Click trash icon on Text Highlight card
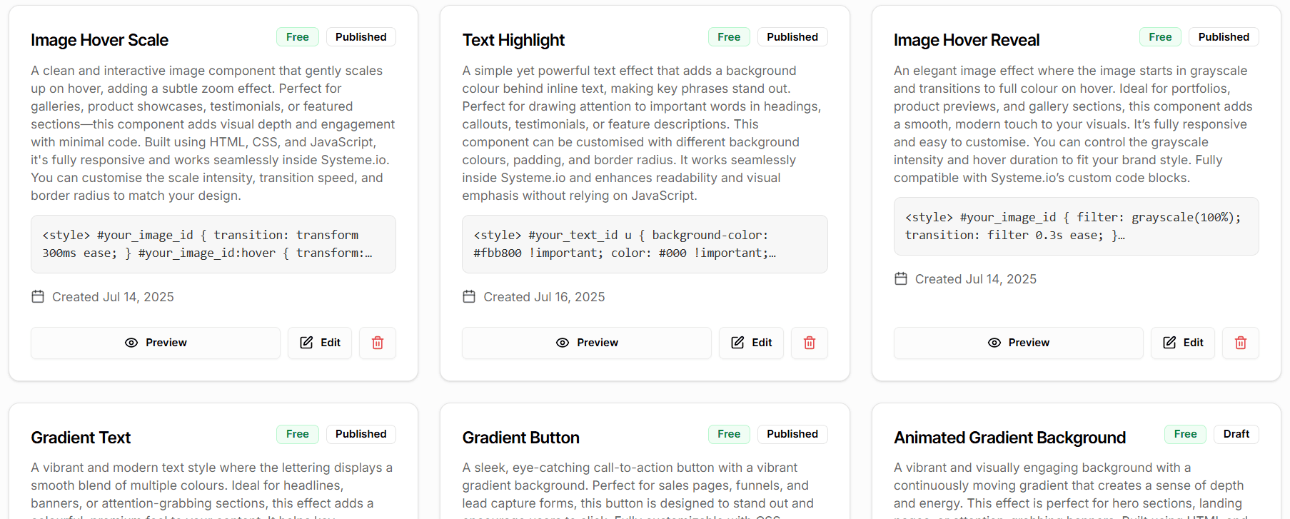This screenshot has width=1290, height=519. [x=809, y=343]
